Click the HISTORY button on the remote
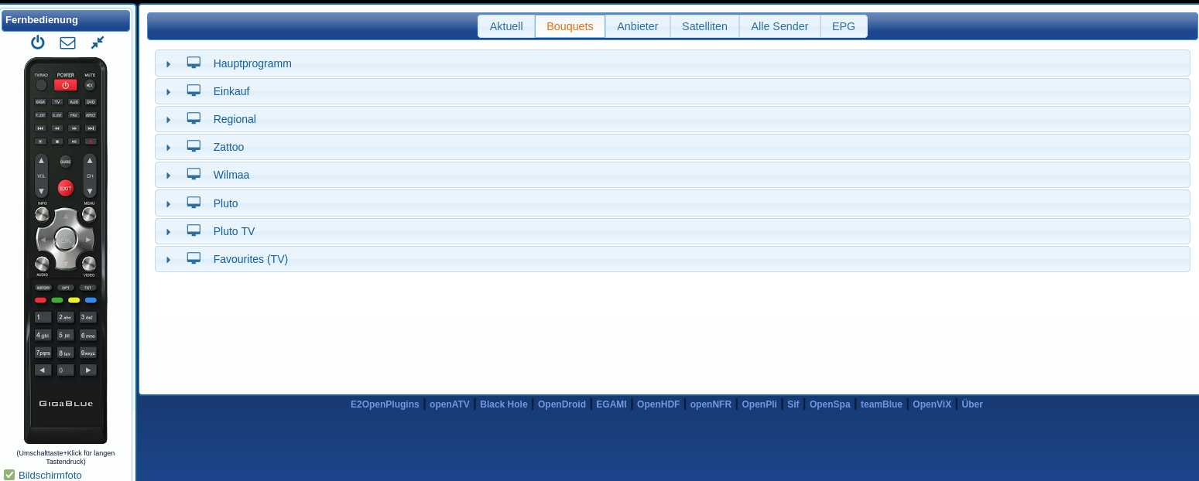Viewport: 1199px width, 481px height. [x=43, y=288]
